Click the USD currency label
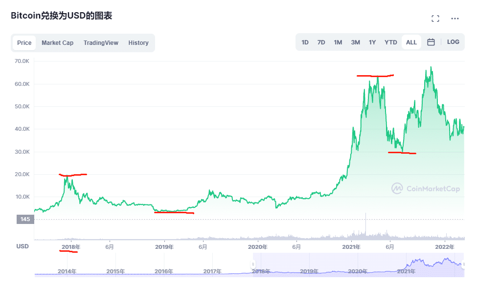 22,246
